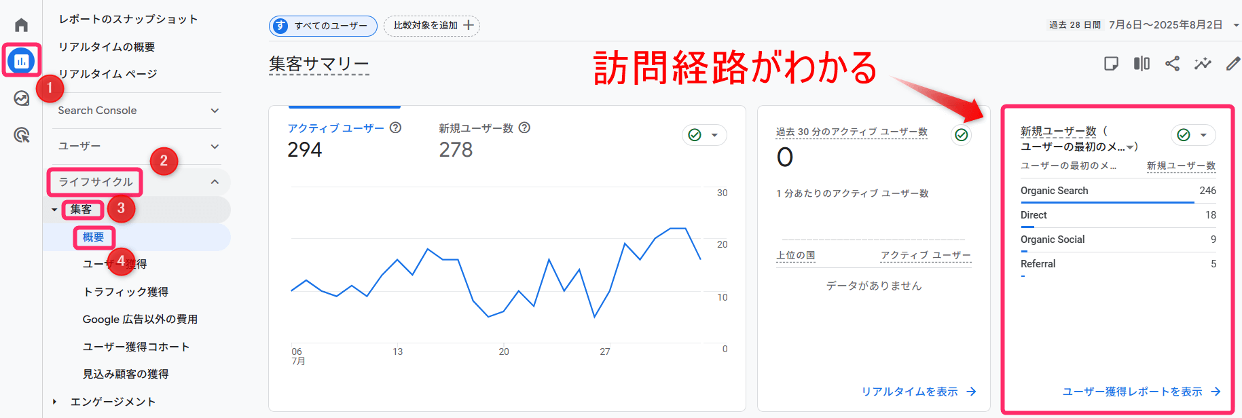Customize report with the pencil icon

click(x=1232, y=64)
